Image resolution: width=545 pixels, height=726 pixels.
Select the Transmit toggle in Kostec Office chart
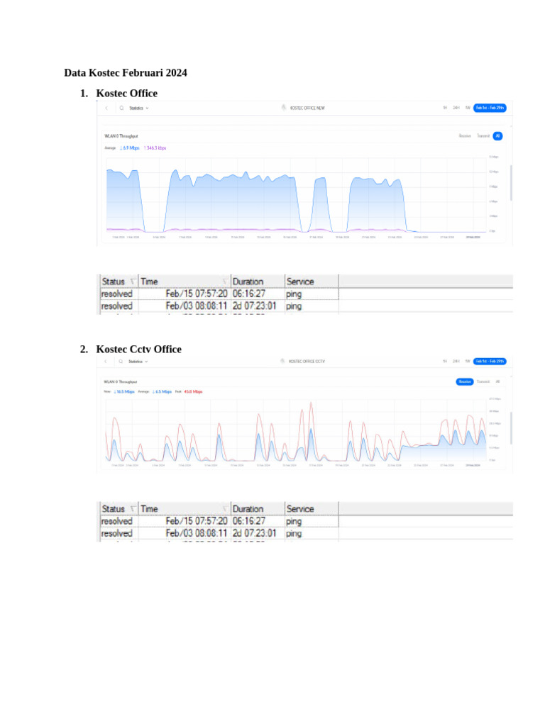[483, 135]
